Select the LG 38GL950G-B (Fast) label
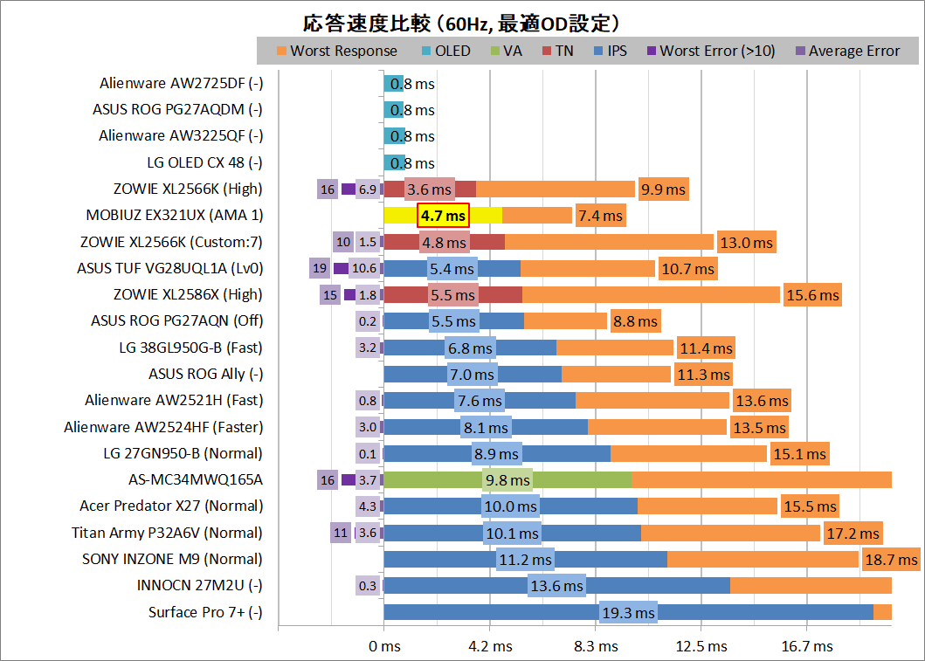 pyautogui.click(x=190, y=348)
